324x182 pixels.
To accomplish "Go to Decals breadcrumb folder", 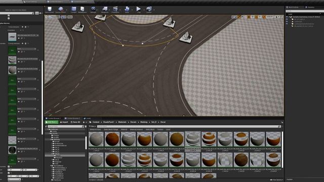I will tap(133, 122).
